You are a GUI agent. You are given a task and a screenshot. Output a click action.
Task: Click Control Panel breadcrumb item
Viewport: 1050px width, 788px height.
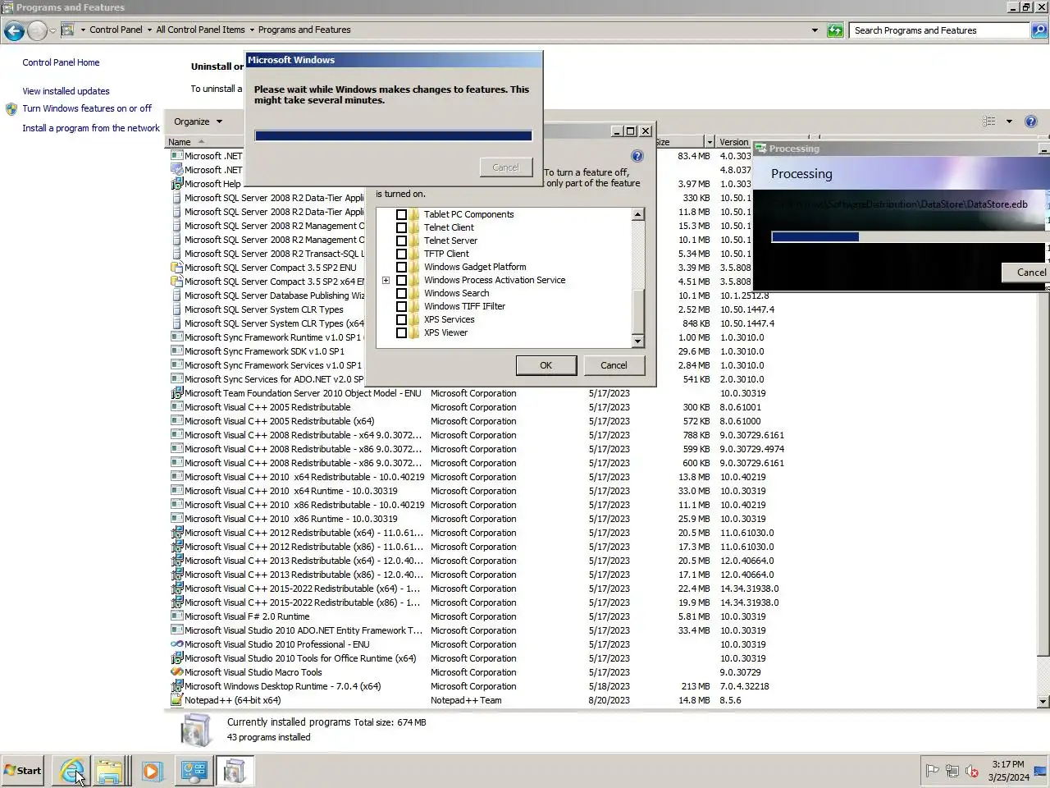[116, 30]
